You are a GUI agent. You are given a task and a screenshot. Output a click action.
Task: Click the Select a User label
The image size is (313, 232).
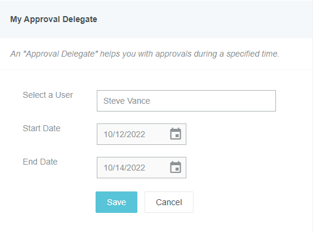[x=48, y=95]
